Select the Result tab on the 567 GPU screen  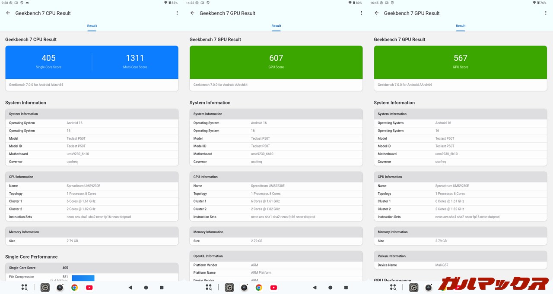coord(461,26)
